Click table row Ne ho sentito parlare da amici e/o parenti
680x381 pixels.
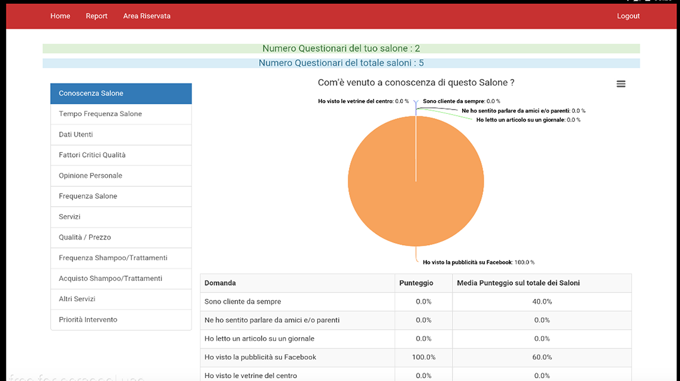click(416, 320)
